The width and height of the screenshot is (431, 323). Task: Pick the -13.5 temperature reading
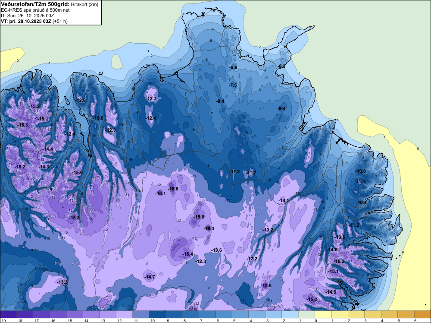click(340, 237)
